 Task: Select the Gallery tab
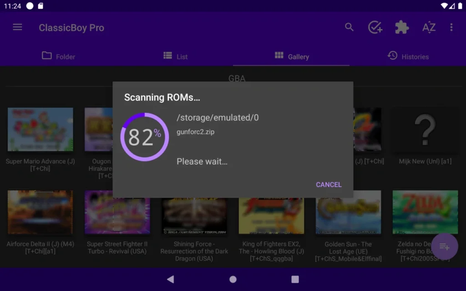point(291,56)
